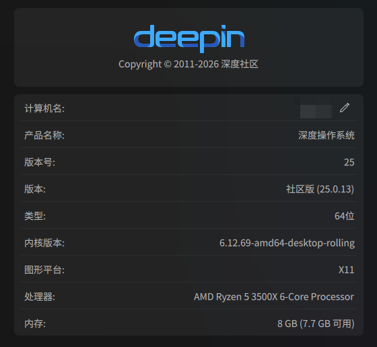Select the 社区版 (25.0.13) edition value
Image resolution: width=377 pixels, height=347 pixels.
320,189
